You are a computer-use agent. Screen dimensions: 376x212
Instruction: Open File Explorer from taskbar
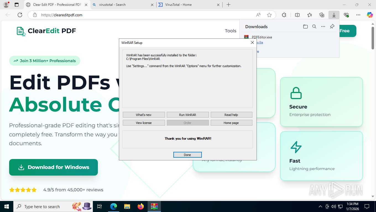127,206
